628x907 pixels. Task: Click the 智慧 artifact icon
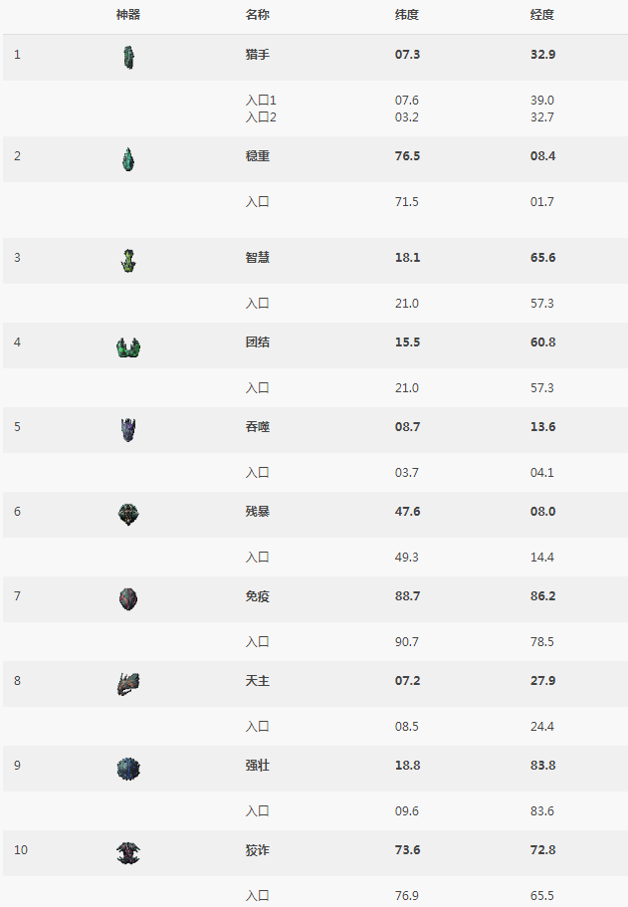[127, 260]
